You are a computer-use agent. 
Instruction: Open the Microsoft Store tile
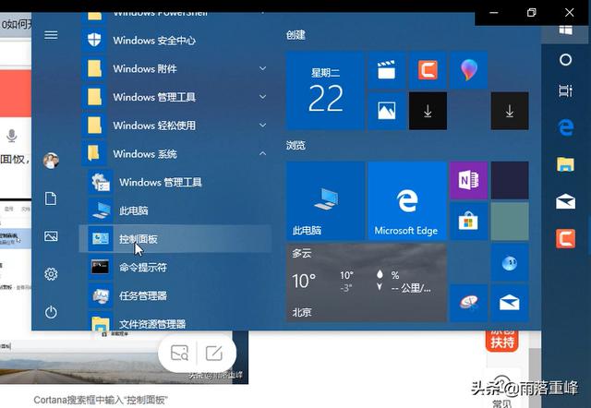(x=469, y=222)
